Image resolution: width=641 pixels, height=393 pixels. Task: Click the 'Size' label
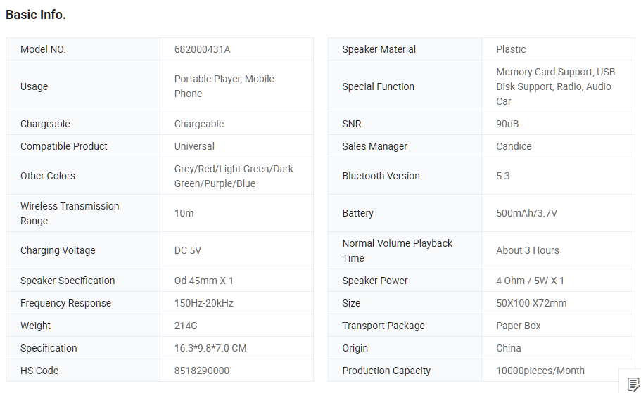(x=352, y=303)
